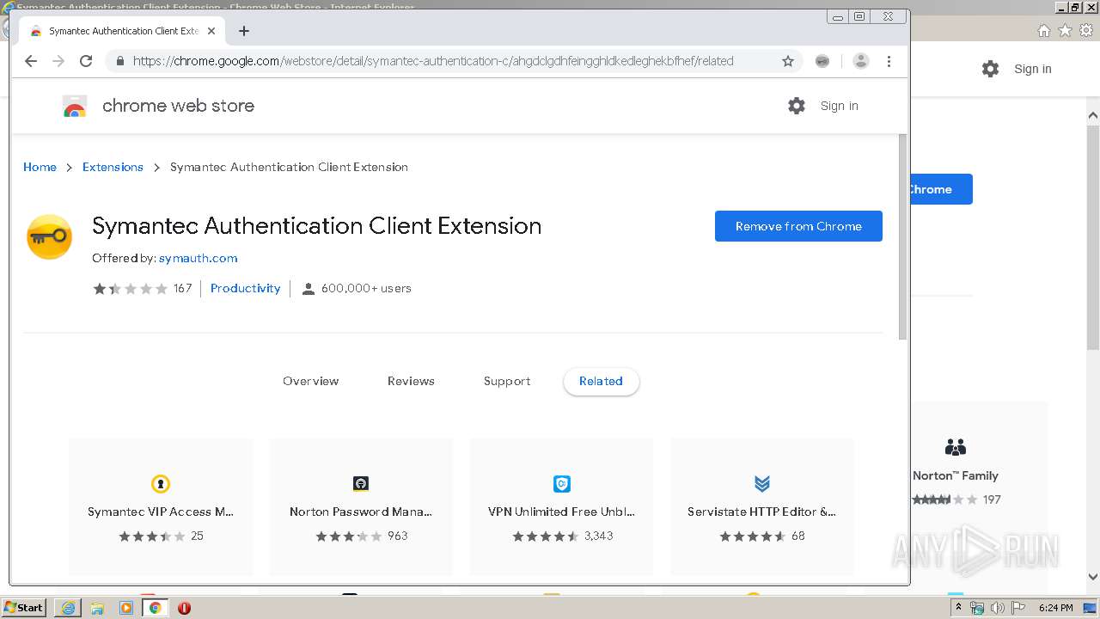Bookmark this page with the star icon

(788, 61)
